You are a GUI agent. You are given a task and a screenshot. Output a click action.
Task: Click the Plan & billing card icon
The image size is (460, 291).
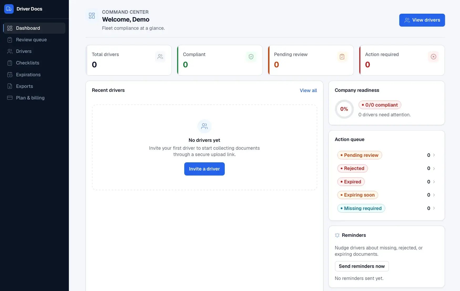10,98
